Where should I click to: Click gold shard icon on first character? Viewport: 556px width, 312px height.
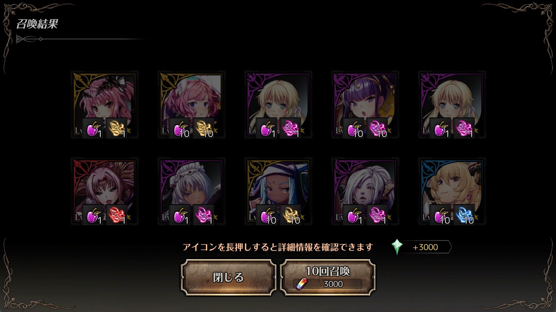[x=117, y=128]
